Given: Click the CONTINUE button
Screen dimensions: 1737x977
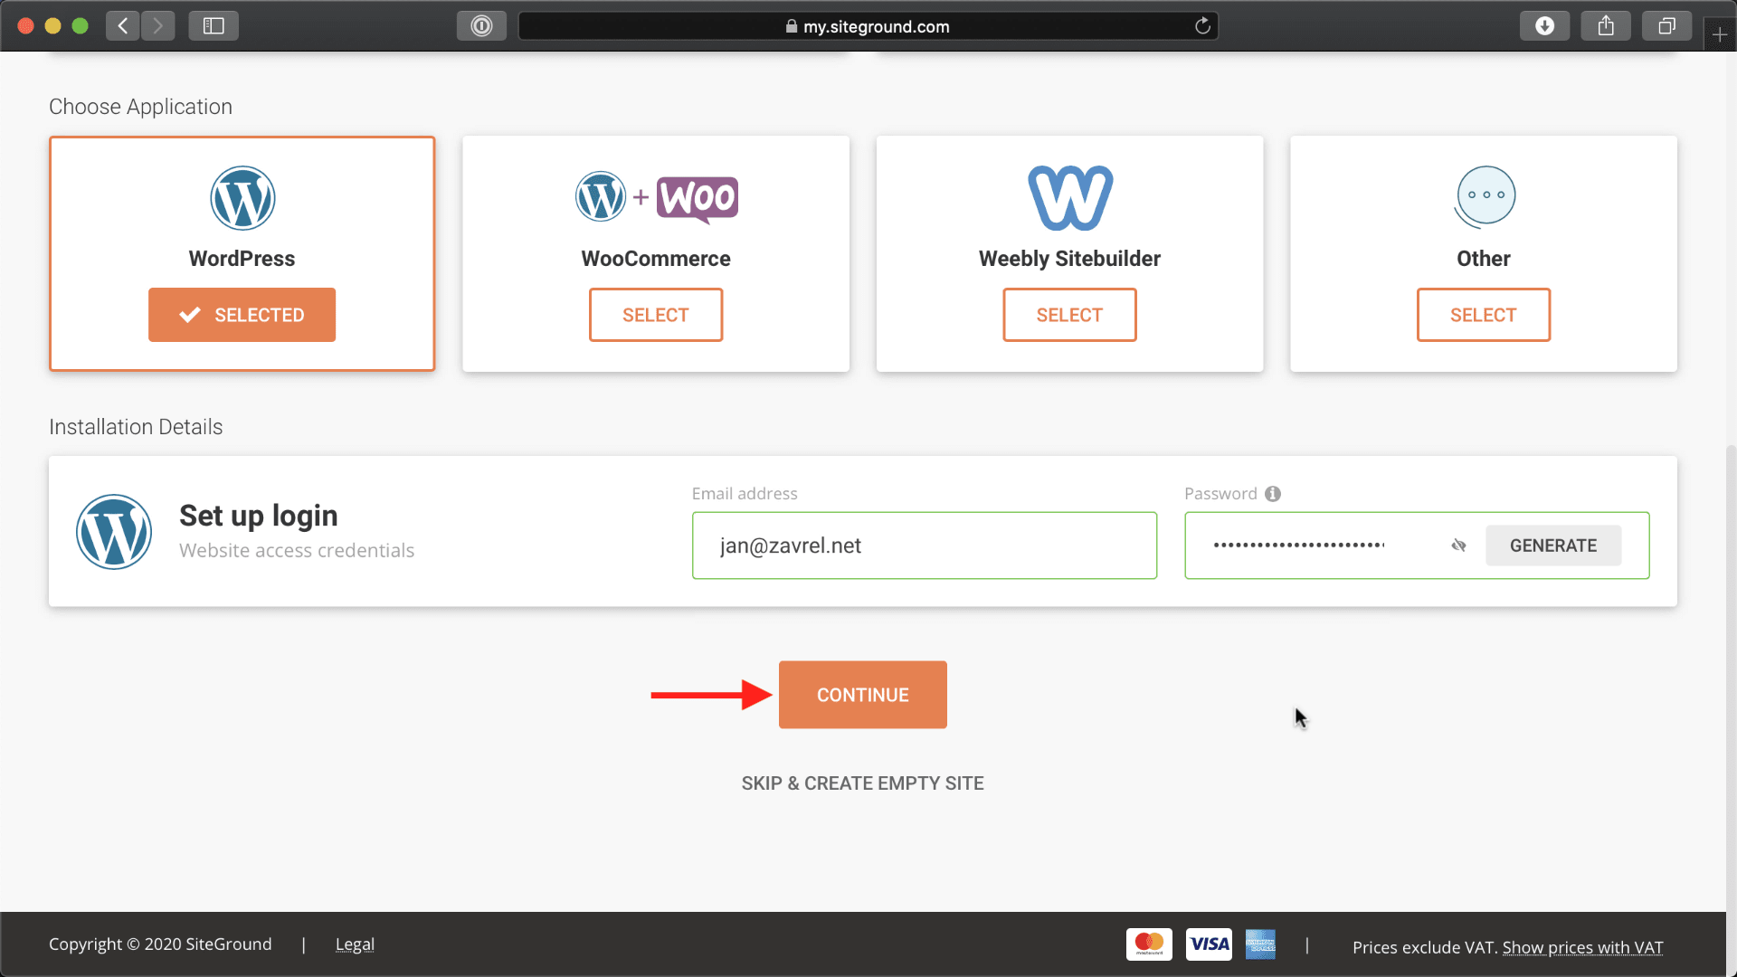Looking at the screenshot, I should click(863, 695).
